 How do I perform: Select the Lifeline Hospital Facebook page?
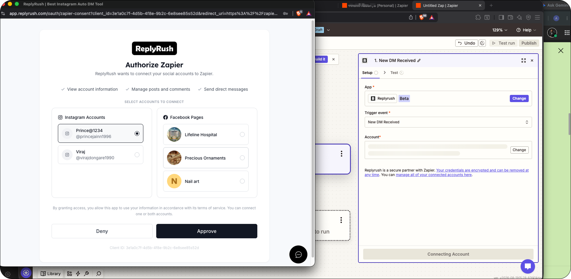[x=206, y=134]
